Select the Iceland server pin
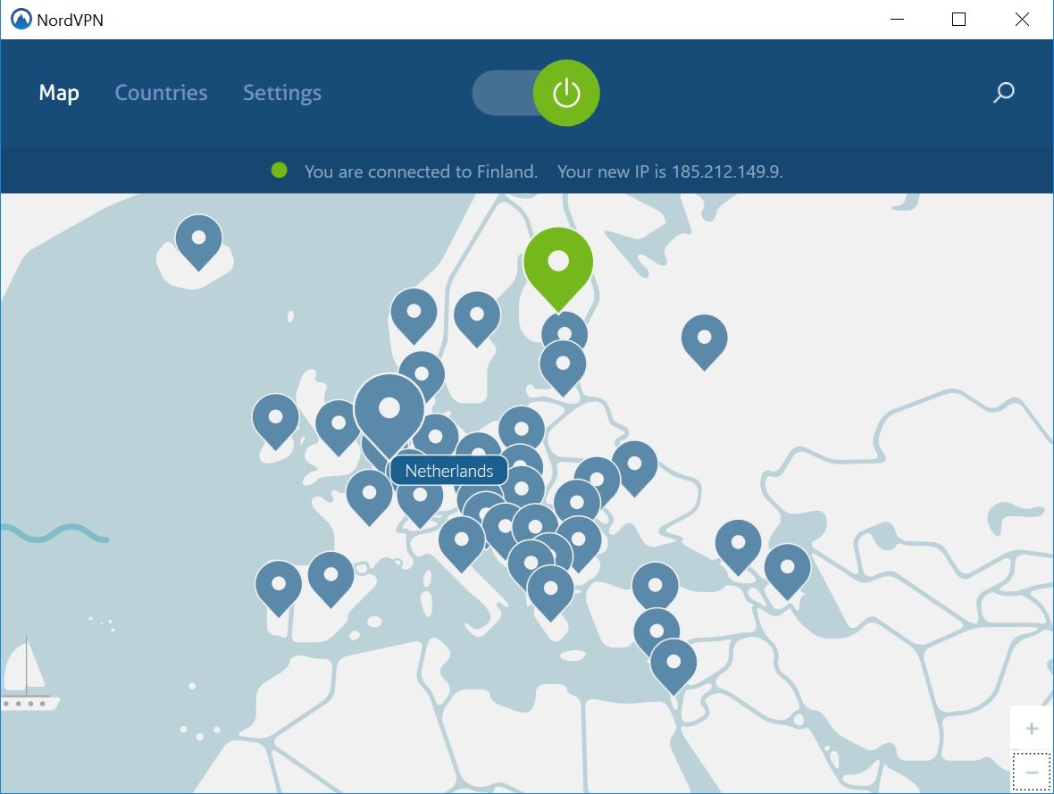Viewport: 1054px width, 794px height. click(198, 242)
